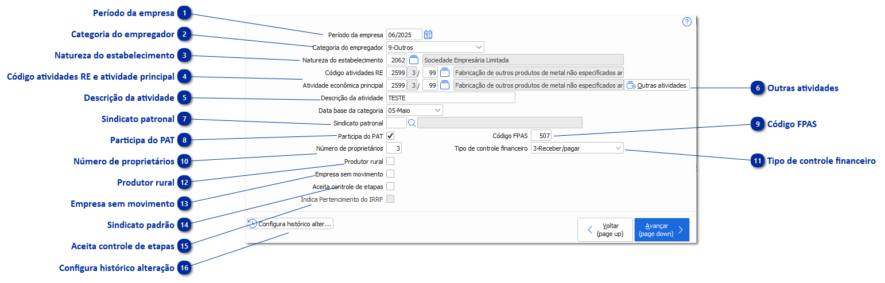Viewport: 885px width, 283px height.
Task: Click the Código atividades RE description text box
Action: click(x=538, y=72)
